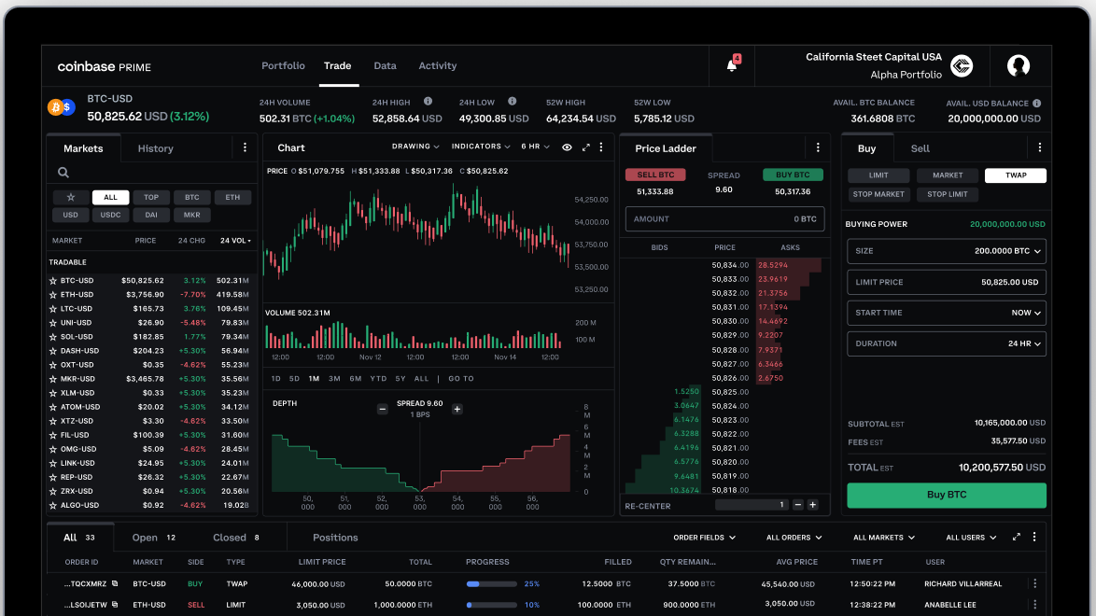
Task: Copy order ID TQCXMRZ
Action: pyautogui.click(x=115, y=584)
